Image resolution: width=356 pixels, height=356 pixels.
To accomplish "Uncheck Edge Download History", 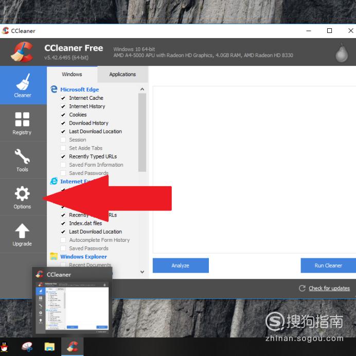I will tap(63, 123).
